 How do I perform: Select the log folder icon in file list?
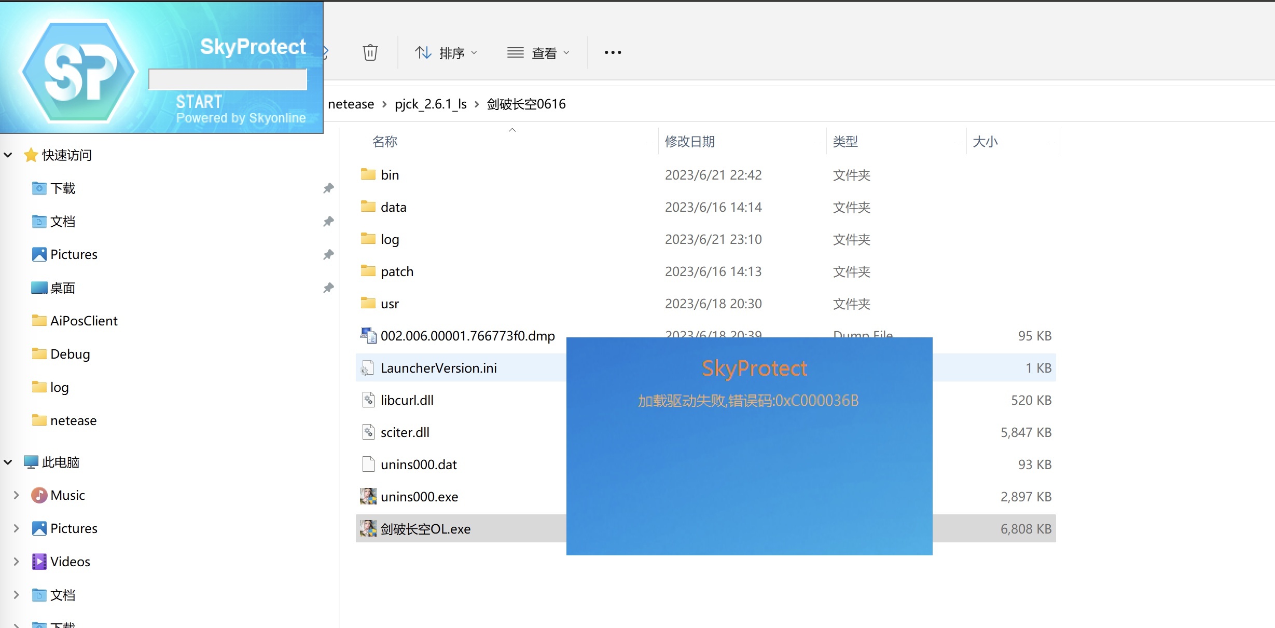click(368, 238)
